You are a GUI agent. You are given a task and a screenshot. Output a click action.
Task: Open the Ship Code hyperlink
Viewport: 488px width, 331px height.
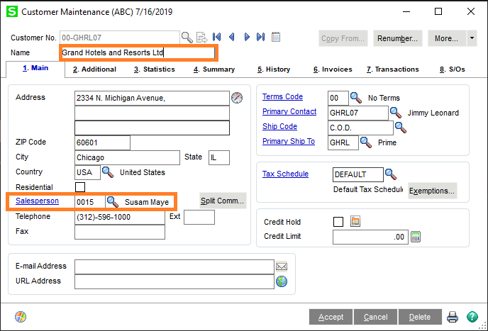click(279, 127)
